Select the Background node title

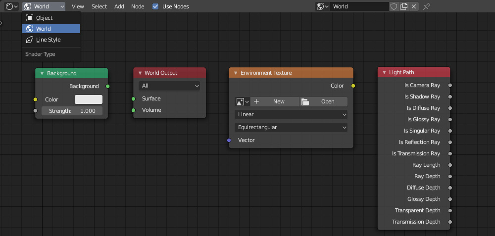tap(62, 73)
